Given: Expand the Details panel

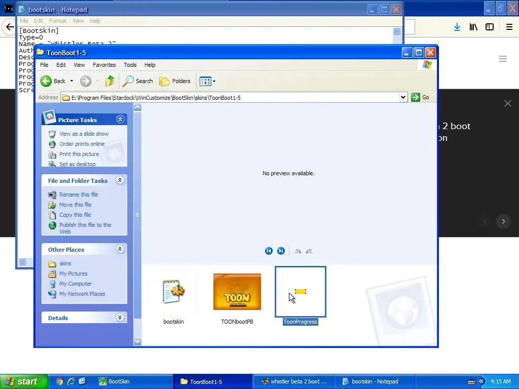Looking at the screenshot, I should (x=120, y=318).
